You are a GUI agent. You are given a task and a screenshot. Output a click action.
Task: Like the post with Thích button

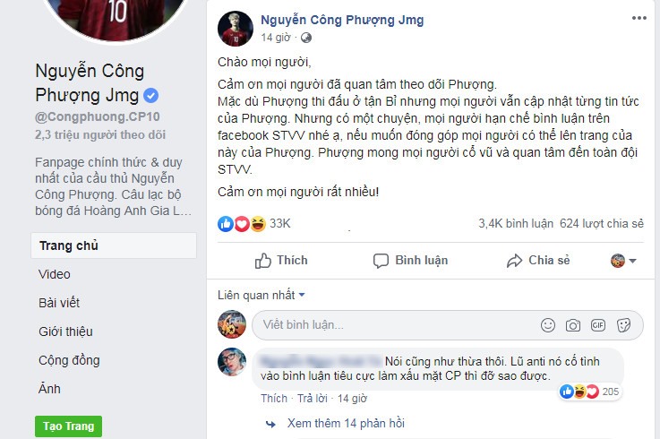point(281,261)
